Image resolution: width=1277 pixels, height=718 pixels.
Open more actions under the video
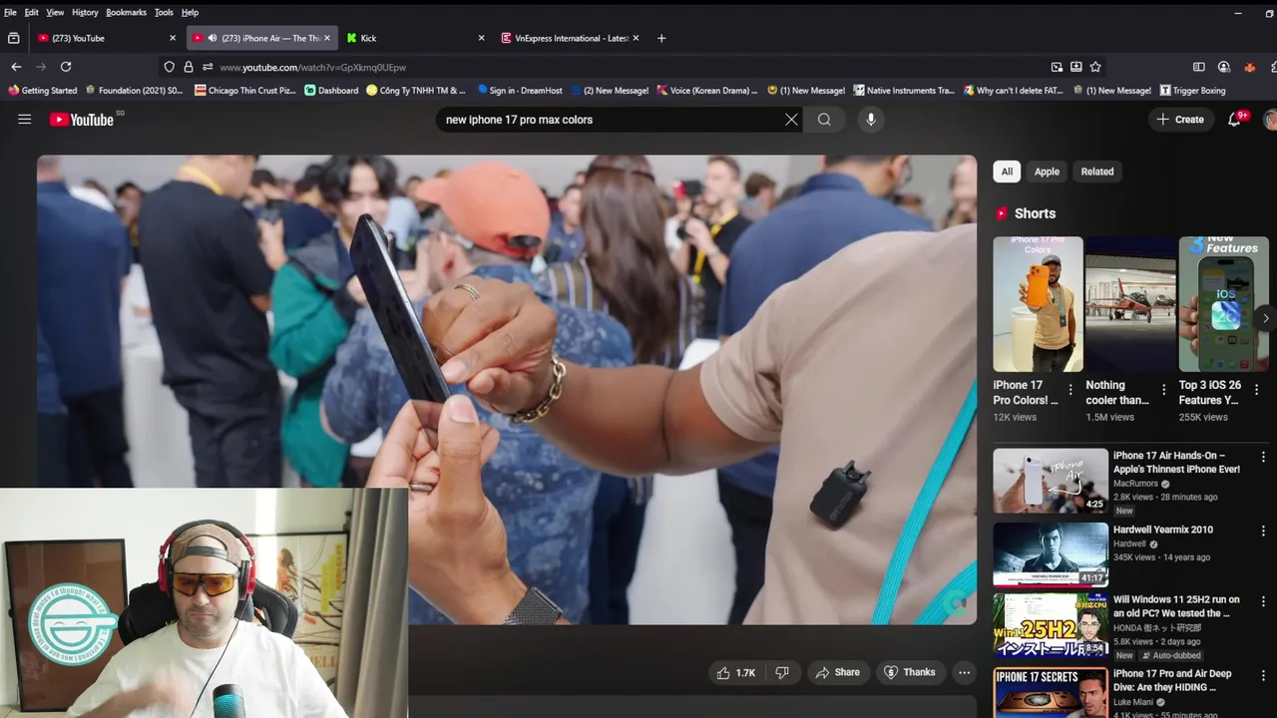(964, 673)
